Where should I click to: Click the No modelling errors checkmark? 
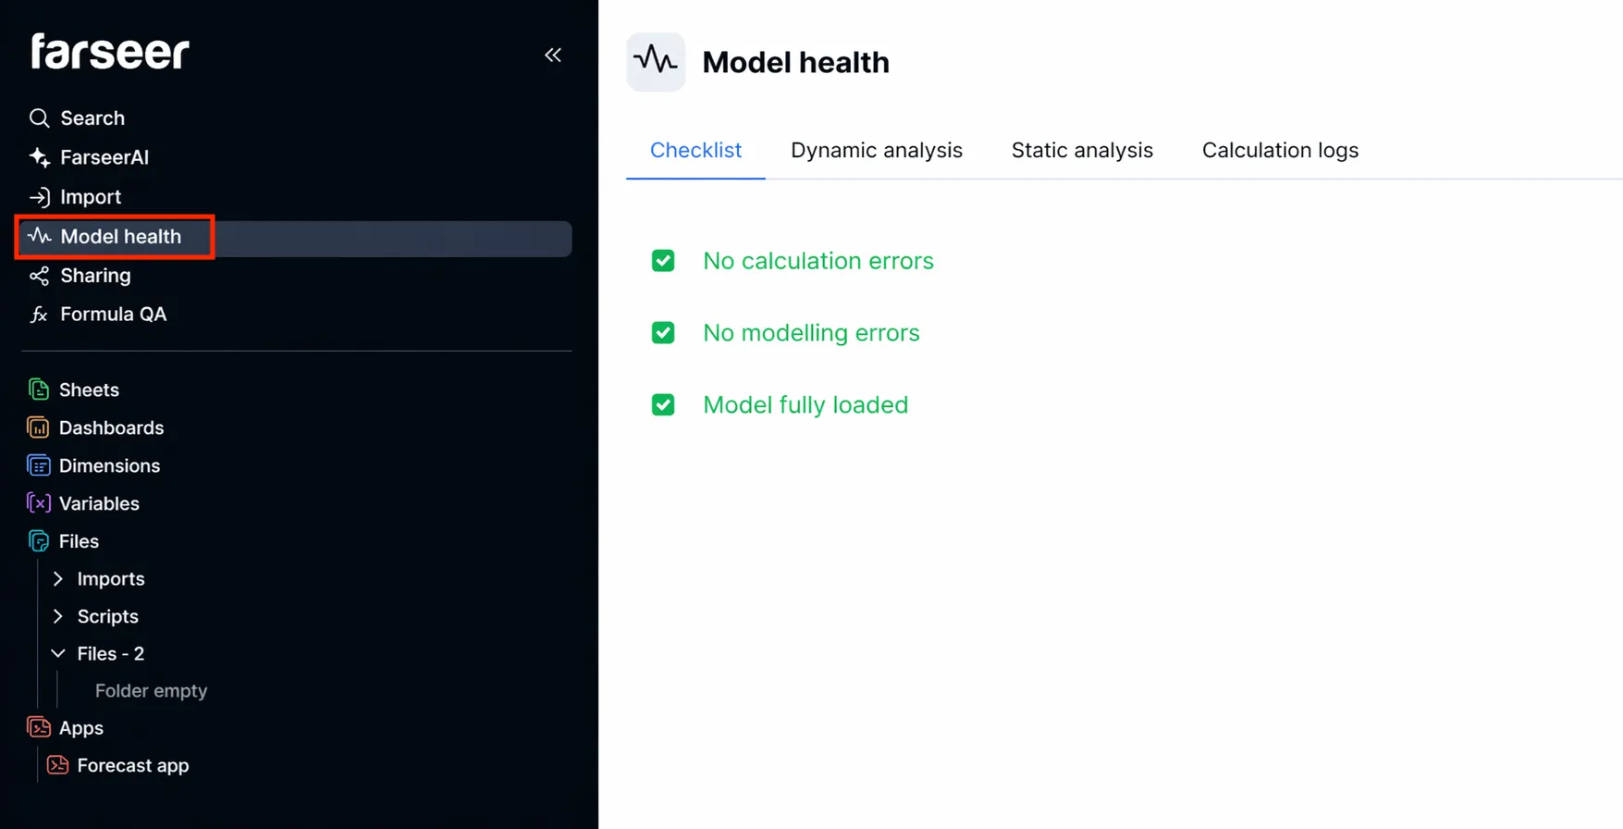663,332
